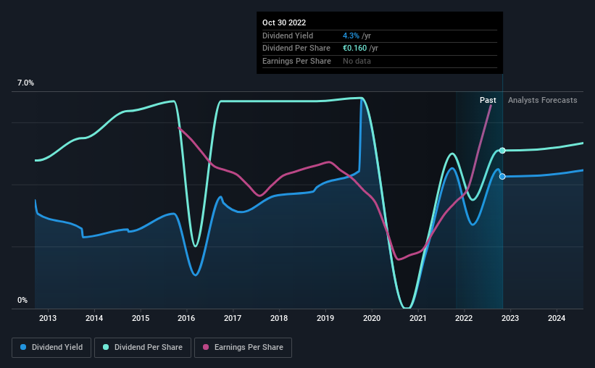This screenshot has width=595, height=368.
Task: Click the 2024 axis label
Action: coord(557,318)
